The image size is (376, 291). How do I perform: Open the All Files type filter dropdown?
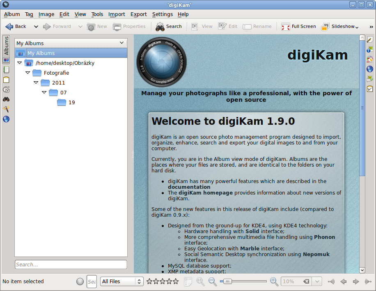122,282
